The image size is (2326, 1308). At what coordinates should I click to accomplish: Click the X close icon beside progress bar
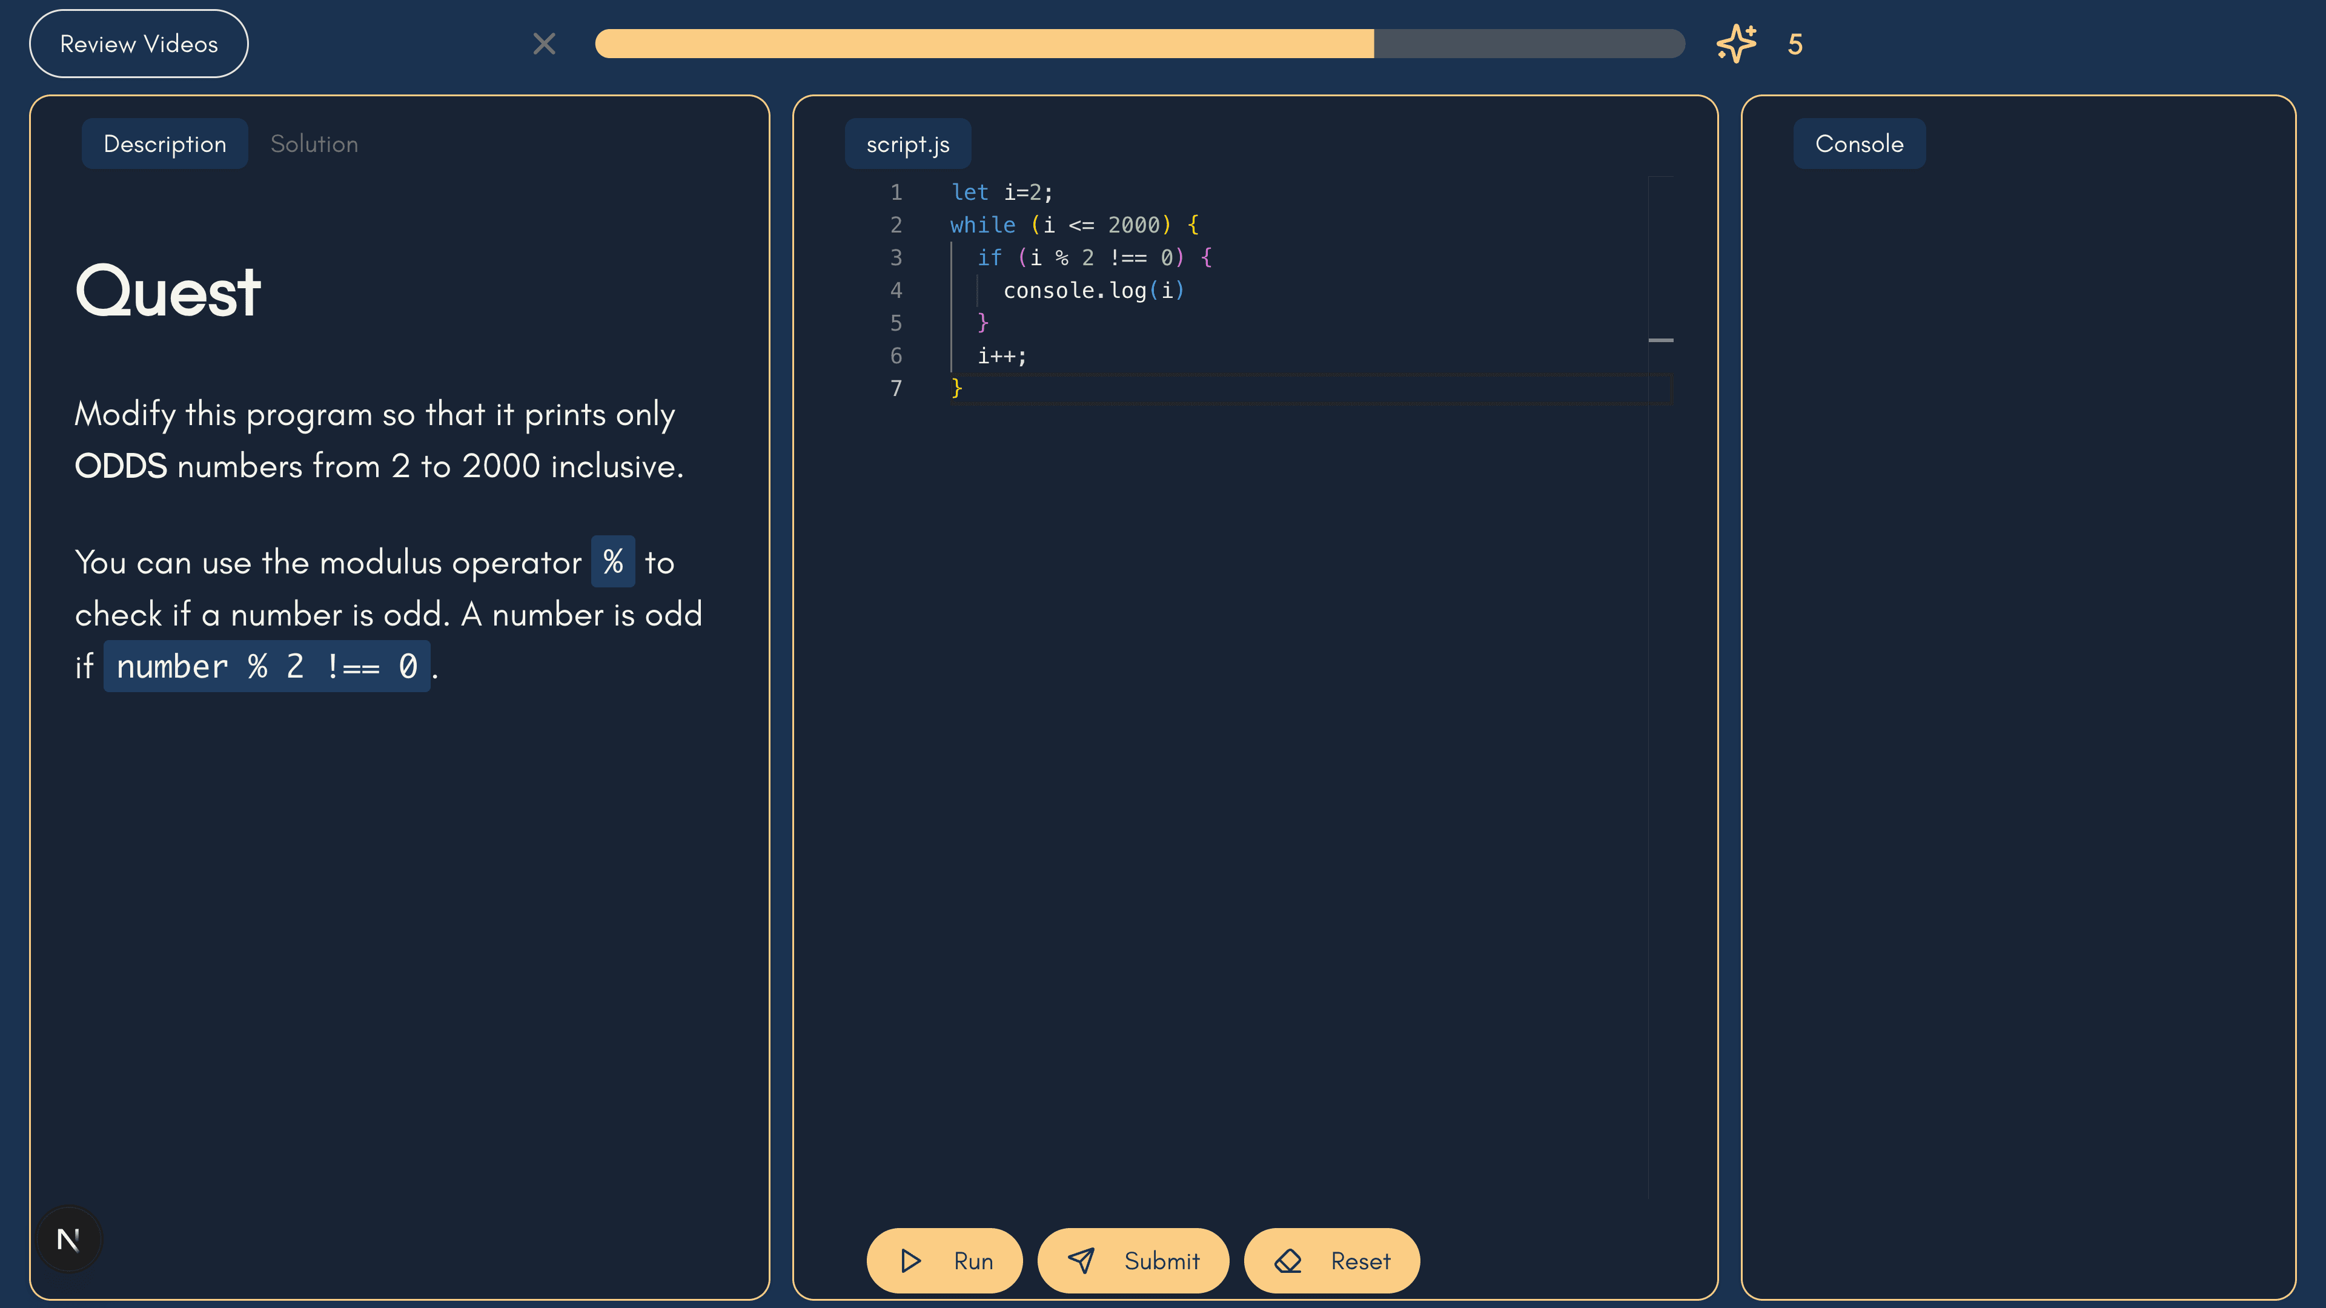[x=543, y=44]
